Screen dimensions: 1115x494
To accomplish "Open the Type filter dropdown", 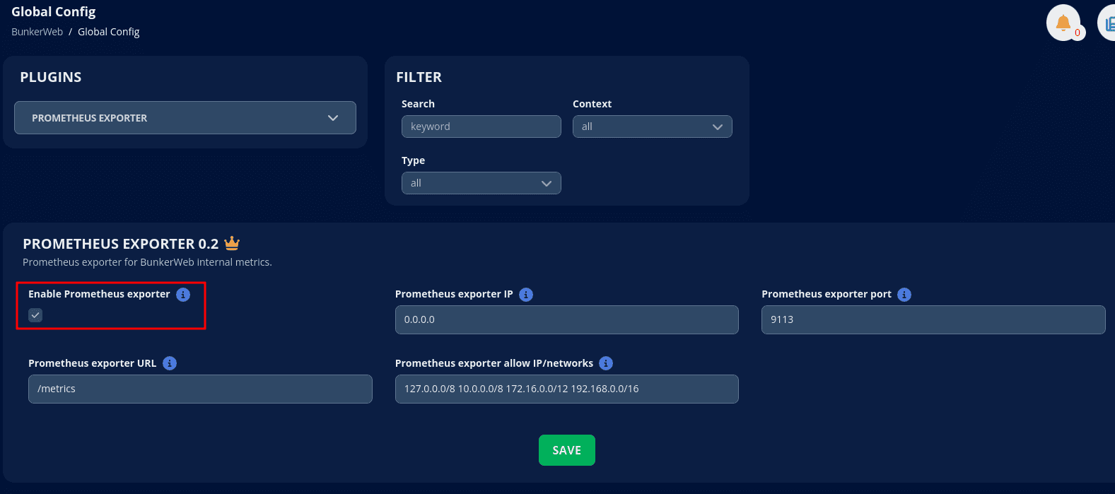I will pyautogui.click(x=481, y=183).
